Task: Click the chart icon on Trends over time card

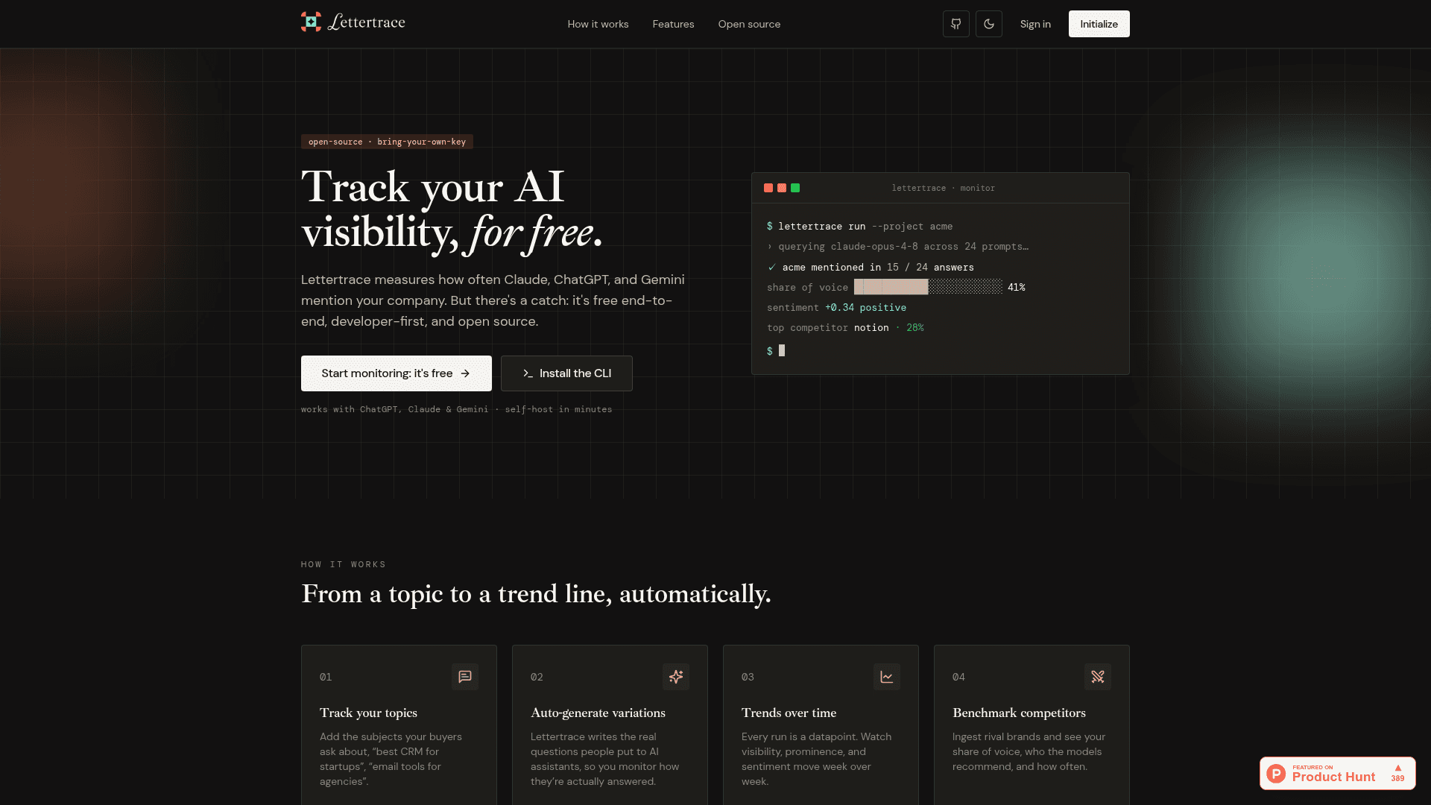Action: (887, 677)
